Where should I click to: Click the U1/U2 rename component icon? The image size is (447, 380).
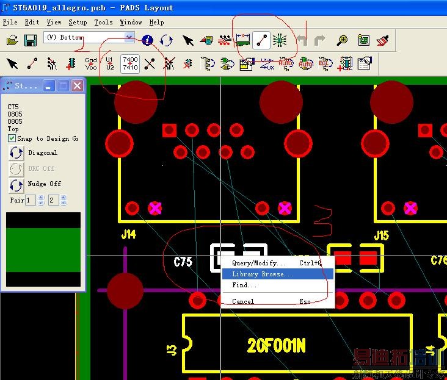coord(110,63)
